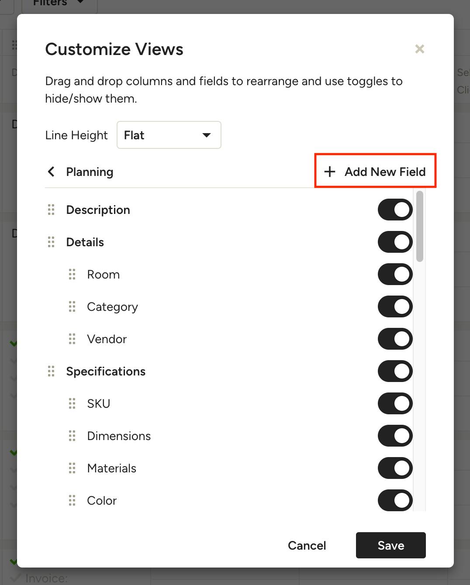470x585 pixels.
Task: Hide the Category column toggle
Action: (395, 307)
